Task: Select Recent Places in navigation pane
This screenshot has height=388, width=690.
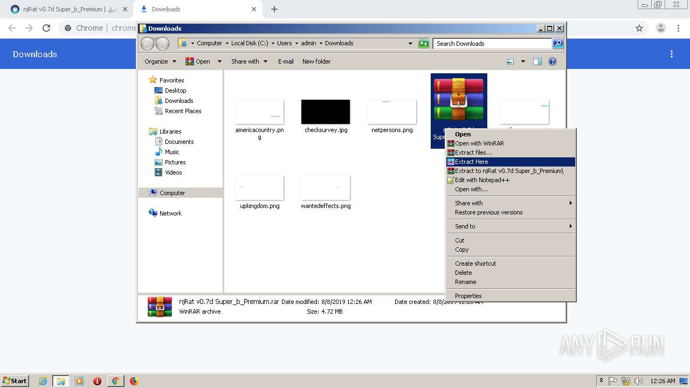Action: [178, 111]
